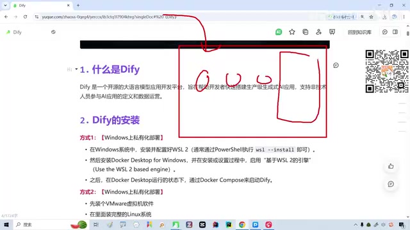Open the notification center icon in the tray
The width and height of the screenshot is (410, 230).
402,225
